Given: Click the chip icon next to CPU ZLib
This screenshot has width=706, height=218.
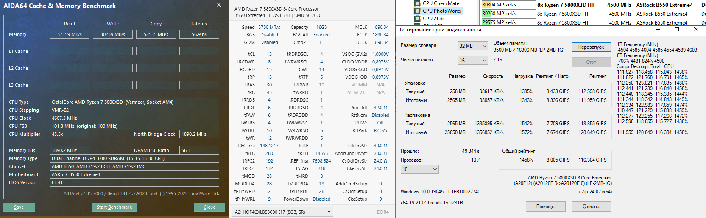Looking at the screenshot, I should (x=417, y=19).
